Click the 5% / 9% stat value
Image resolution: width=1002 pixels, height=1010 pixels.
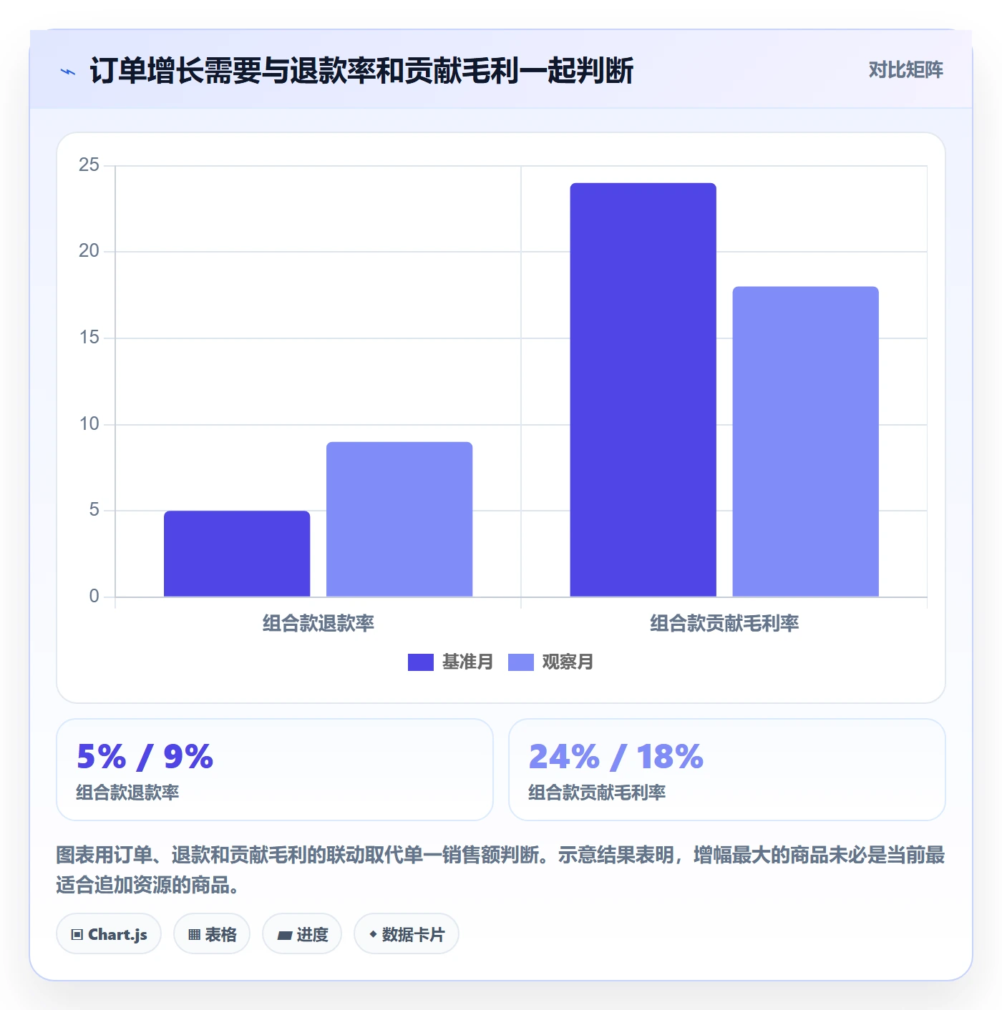[145, 757]
